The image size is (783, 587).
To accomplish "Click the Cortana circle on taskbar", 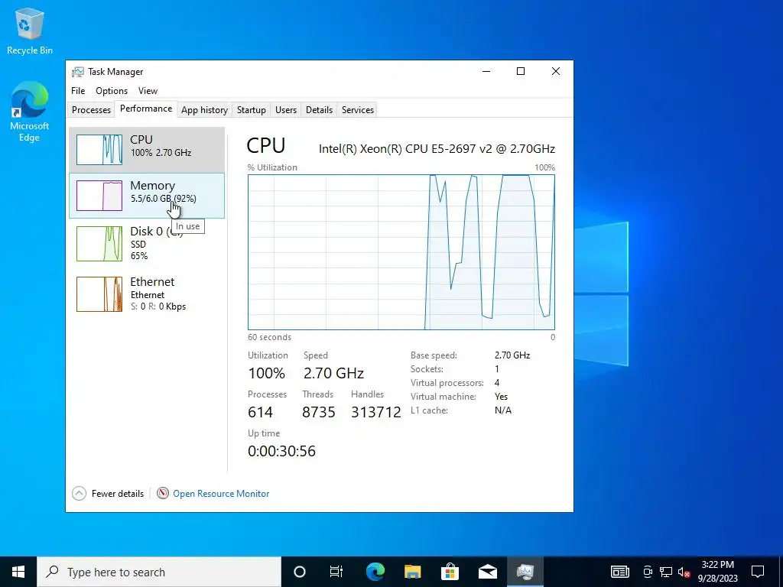I will click(299, 572).
